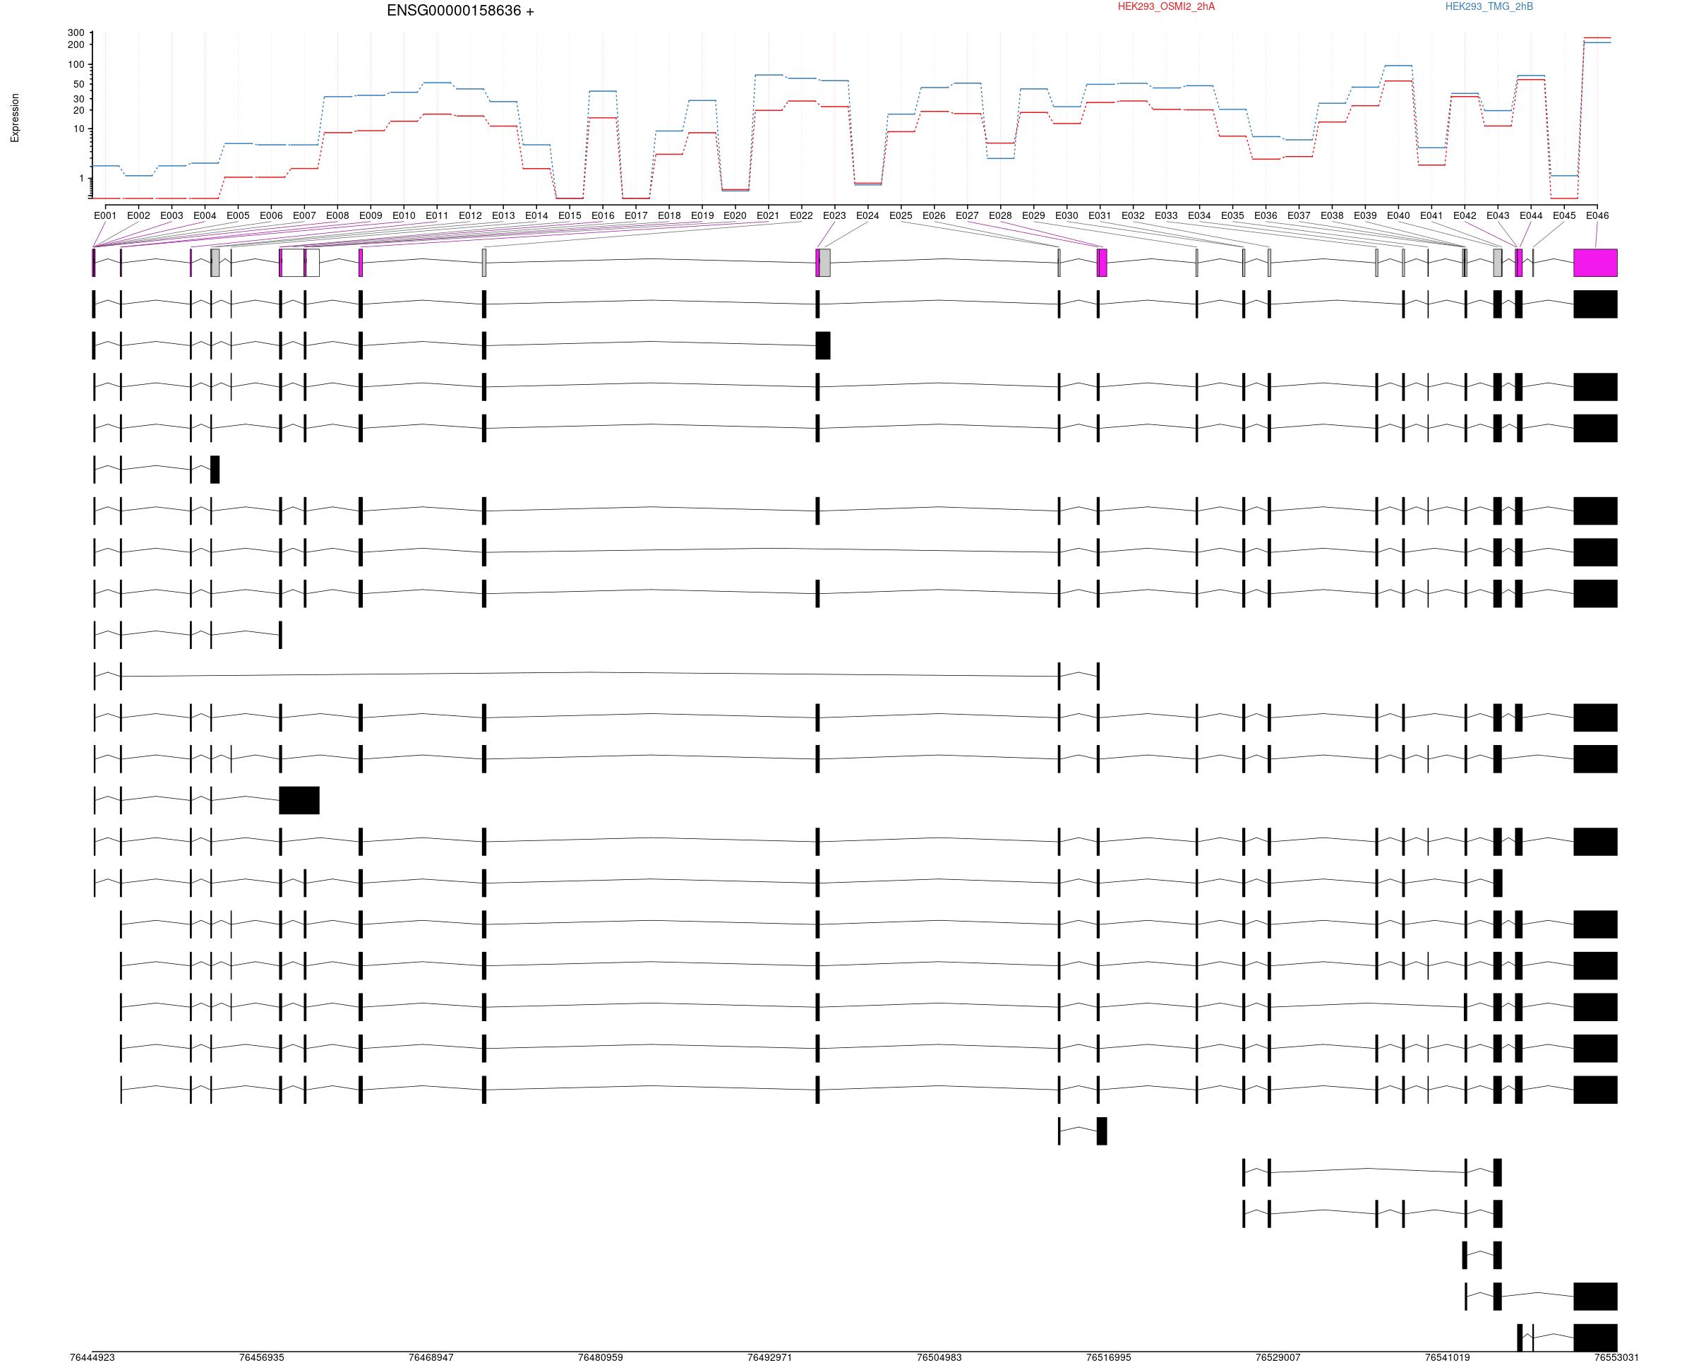Click genomic coordinate 76541019
Viewport: 1694px width, 1370px height.
coord(1447,1357)
